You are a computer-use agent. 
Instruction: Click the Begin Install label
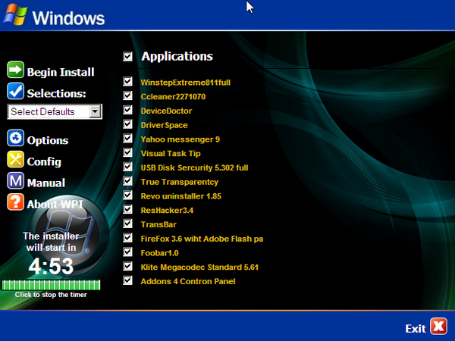[x=61, y=72]
